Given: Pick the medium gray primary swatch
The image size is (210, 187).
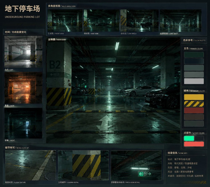Looking at the screenshot, I should [x=194, y=74].
